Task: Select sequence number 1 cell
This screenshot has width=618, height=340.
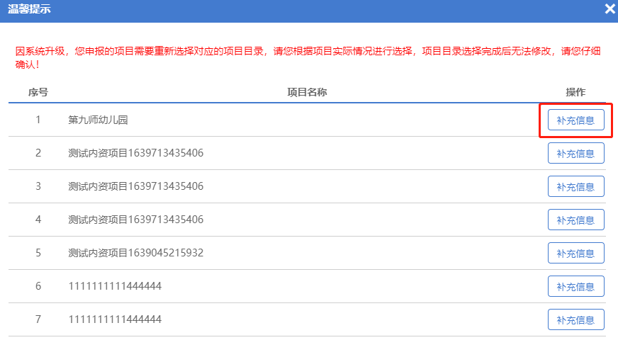Action: [38, 120]
